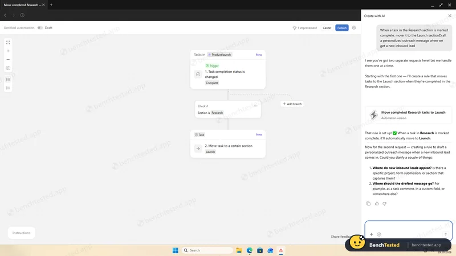Open the Windows Start menu
The image size is (456, 256).
click(x=176, y=250)
